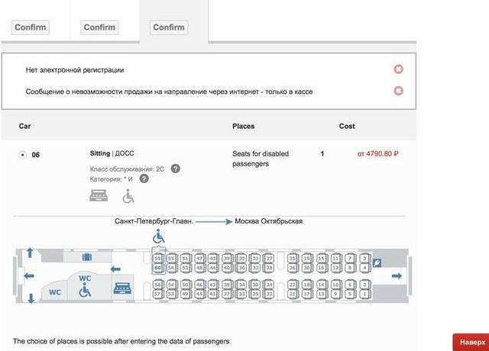489x351 pixels.
Task: Open help icon beside Класс обслуживания
Action: (176, 168)
